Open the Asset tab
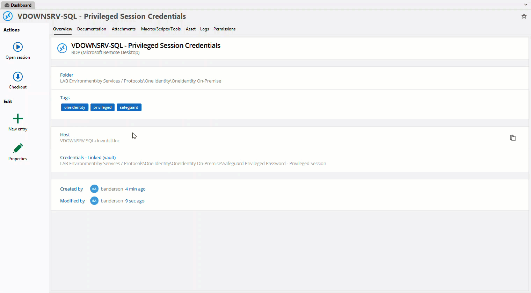Image resolution: width=531 pixels, height=293 pixels. pos(191,29)
